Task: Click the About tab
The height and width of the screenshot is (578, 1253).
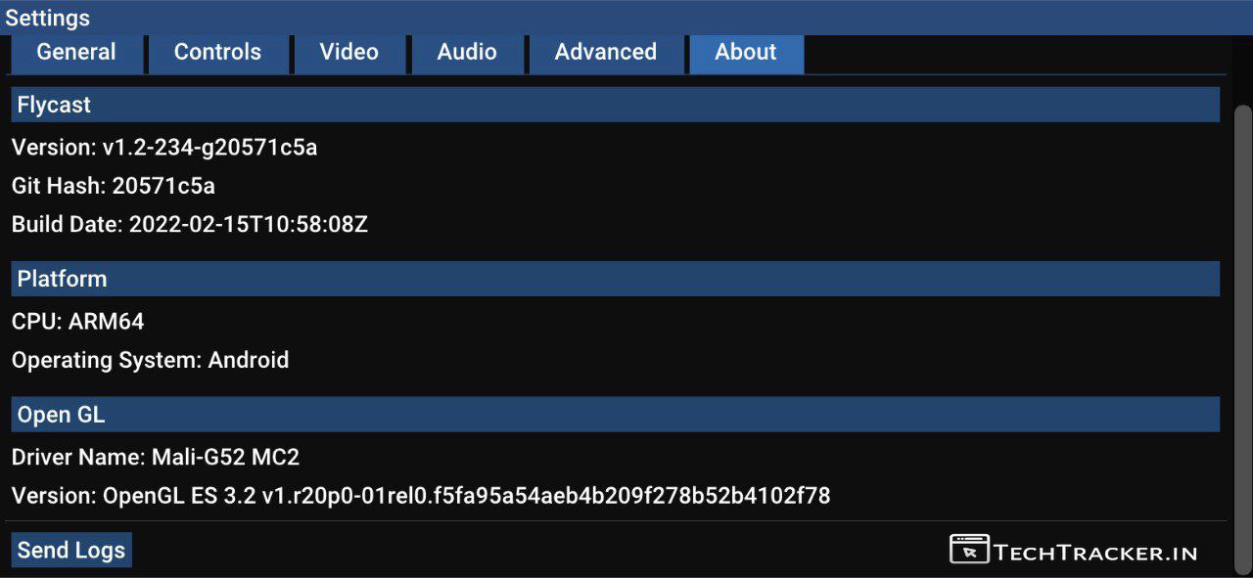Action: point(745,53)
